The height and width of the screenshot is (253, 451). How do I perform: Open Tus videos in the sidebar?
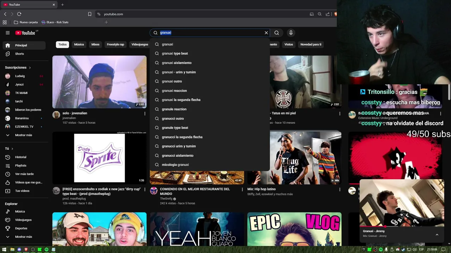pyautogui.click(x=24, y=191)
